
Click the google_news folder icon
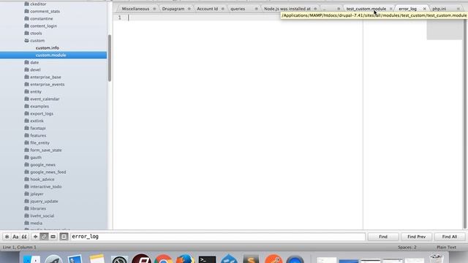(26, 164)
